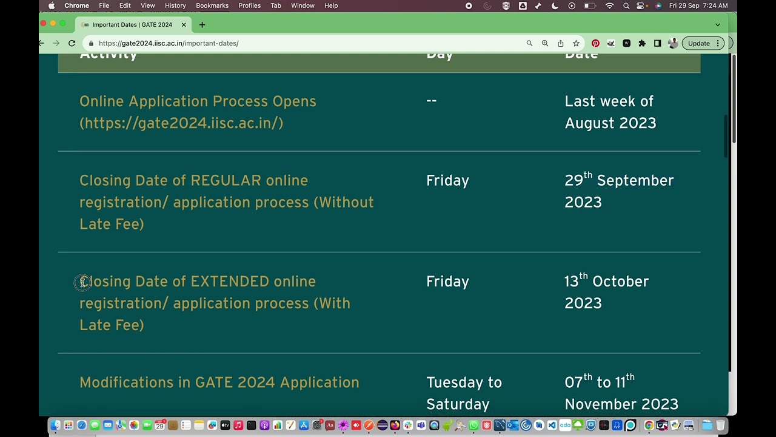Go forward in browser history
The image size is (776, 437).
[56, 43]
